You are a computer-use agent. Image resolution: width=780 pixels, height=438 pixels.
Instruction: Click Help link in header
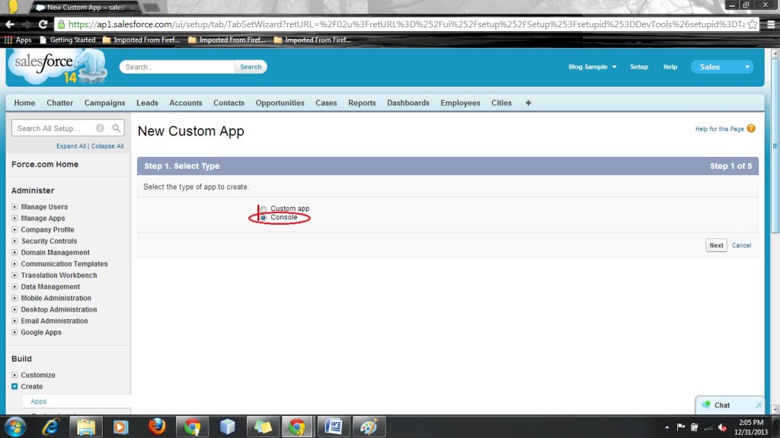(x=670, y=67)
